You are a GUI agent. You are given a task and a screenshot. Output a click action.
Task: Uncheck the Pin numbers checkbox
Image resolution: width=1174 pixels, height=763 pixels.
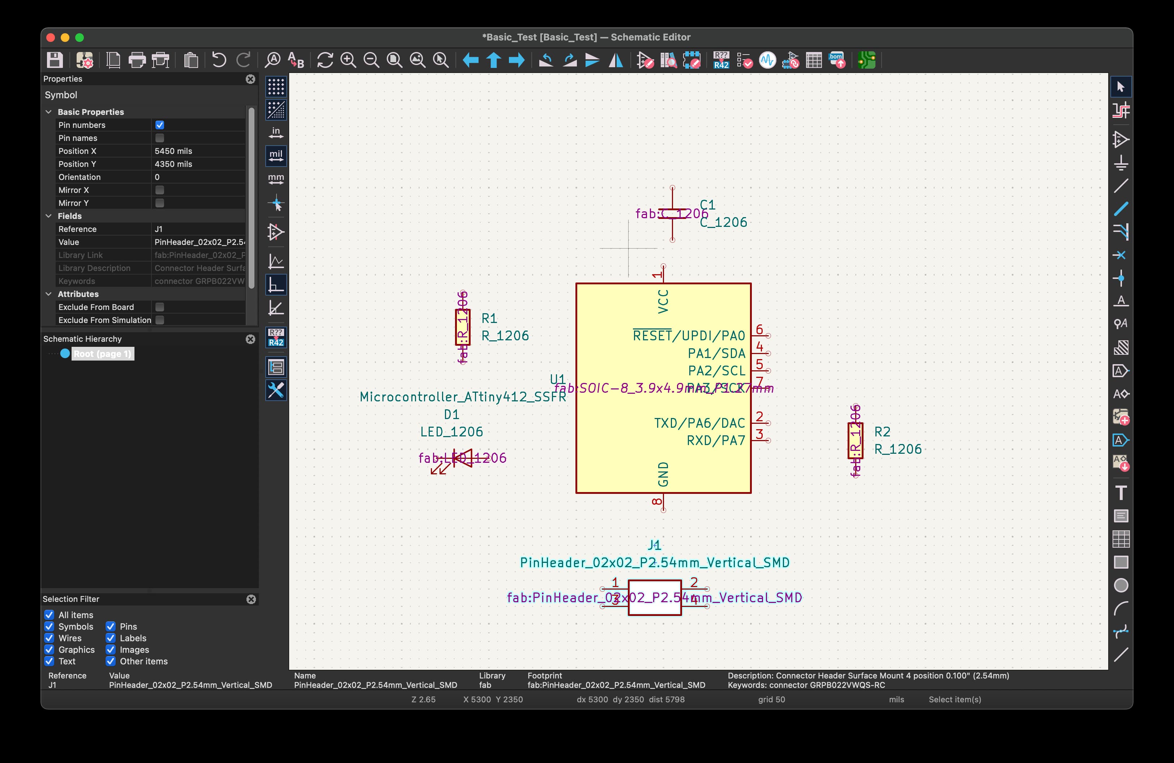click(x=159, y=125)
